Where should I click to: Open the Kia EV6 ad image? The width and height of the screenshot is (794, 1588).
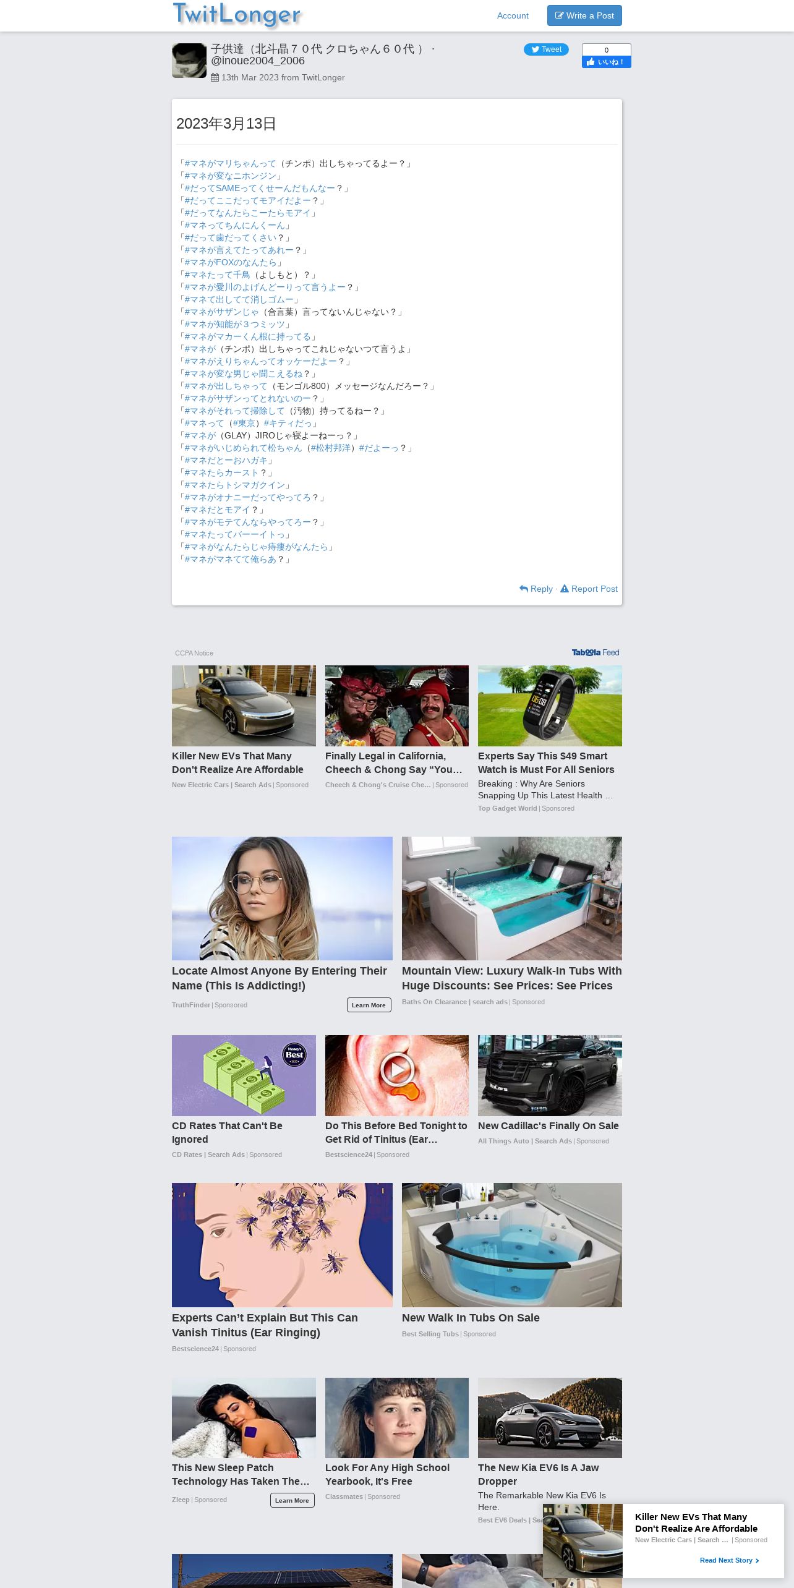550,1418
